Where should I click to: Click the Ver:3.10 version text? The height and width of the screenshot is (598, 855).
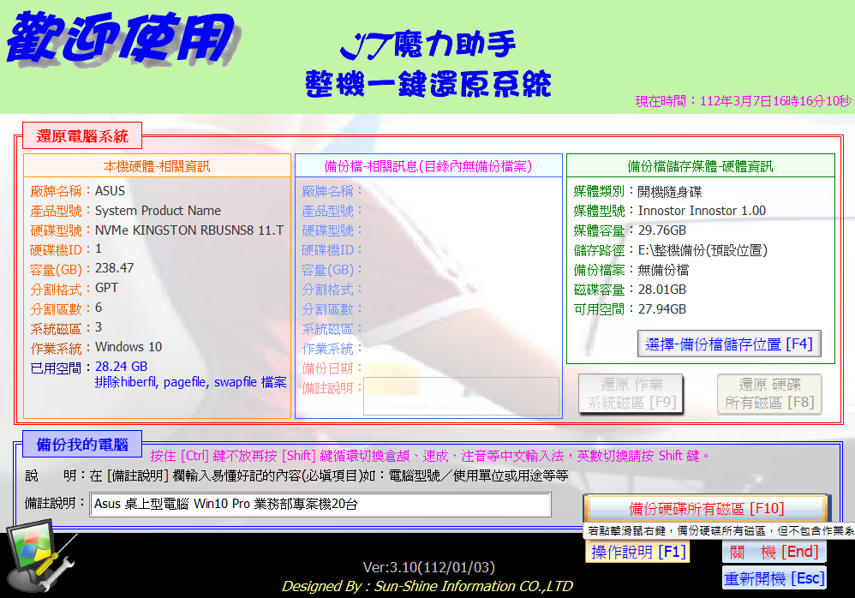pos(428,567)
